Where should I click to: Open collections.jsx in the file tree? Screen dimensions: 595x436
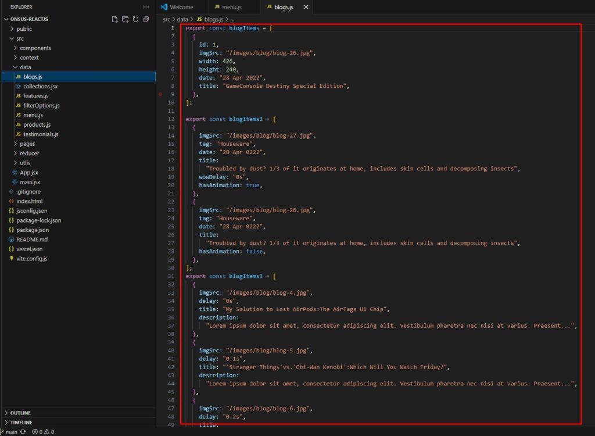(x=40, y=86)
